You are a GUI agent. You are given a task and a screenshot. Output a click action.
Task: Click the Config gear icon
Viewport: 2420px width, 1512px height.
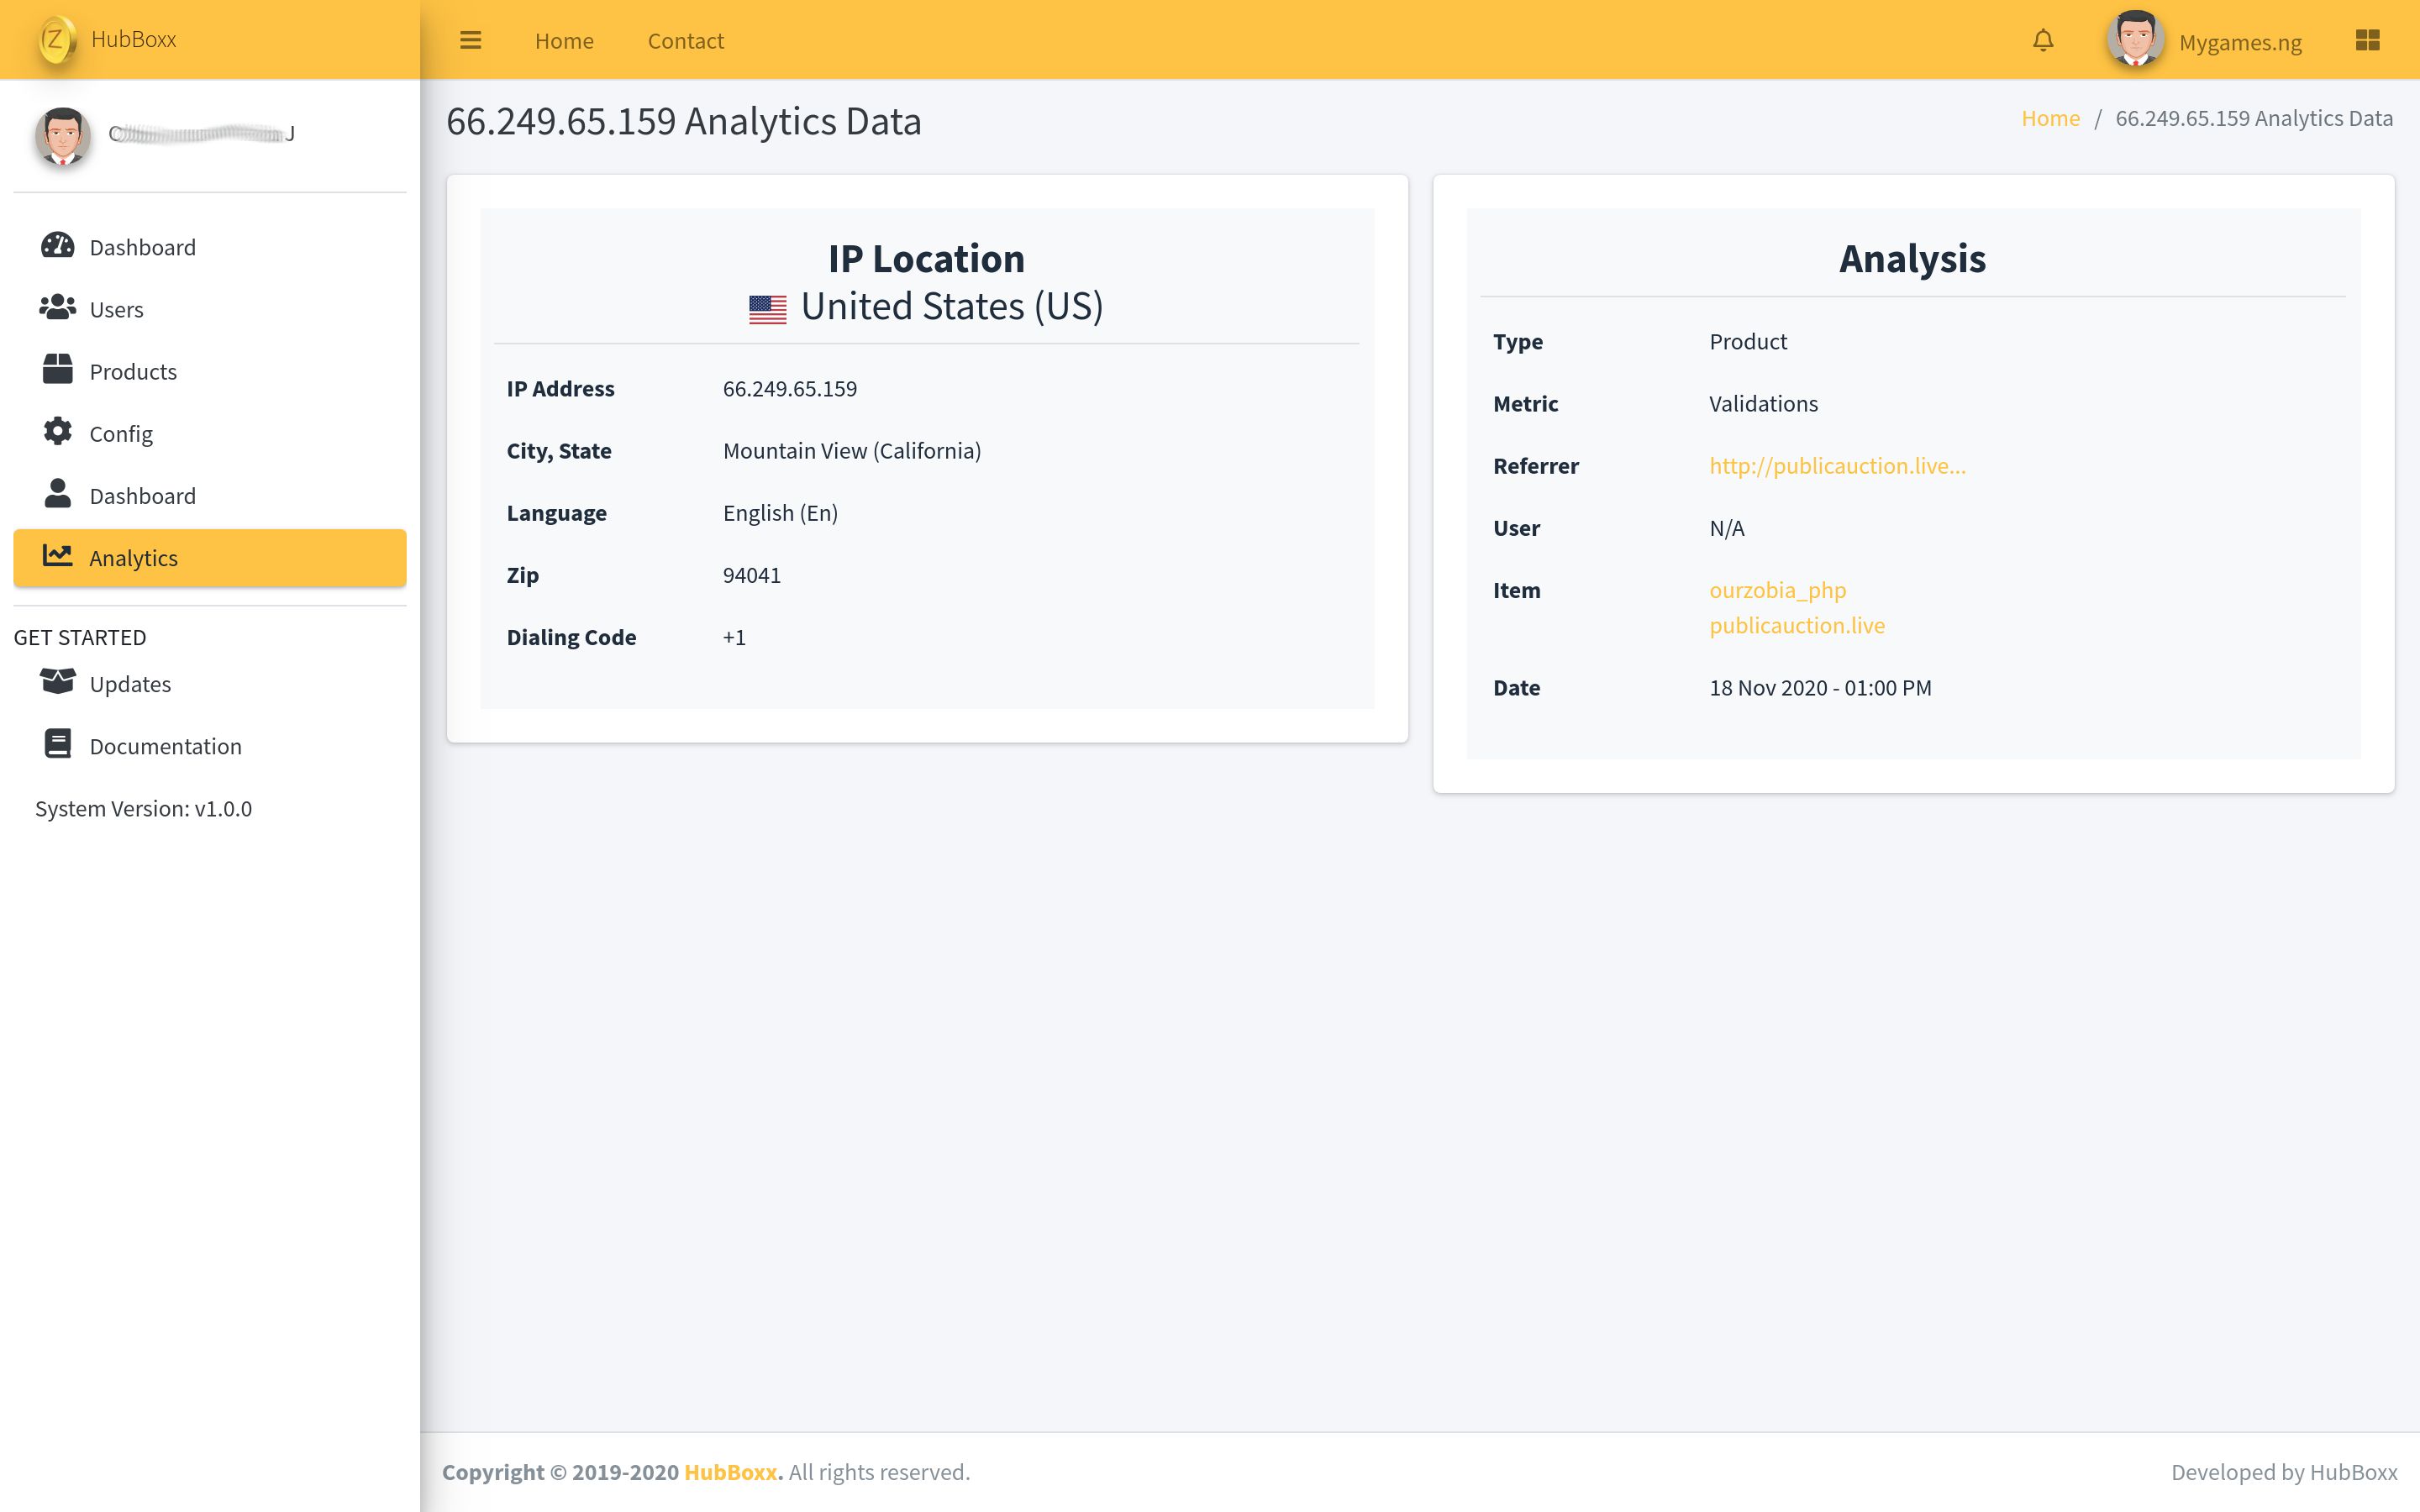point(57,432)
